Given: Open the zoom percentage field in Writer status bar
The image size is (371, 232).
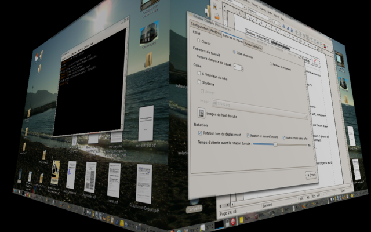Looking at the screenshot, I should pos(301,198).
